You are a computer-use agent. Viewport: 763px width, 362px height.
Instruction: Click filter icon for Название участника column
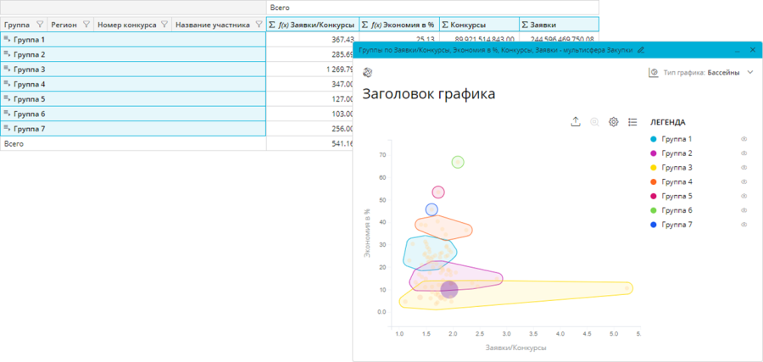tap(258, 25)
